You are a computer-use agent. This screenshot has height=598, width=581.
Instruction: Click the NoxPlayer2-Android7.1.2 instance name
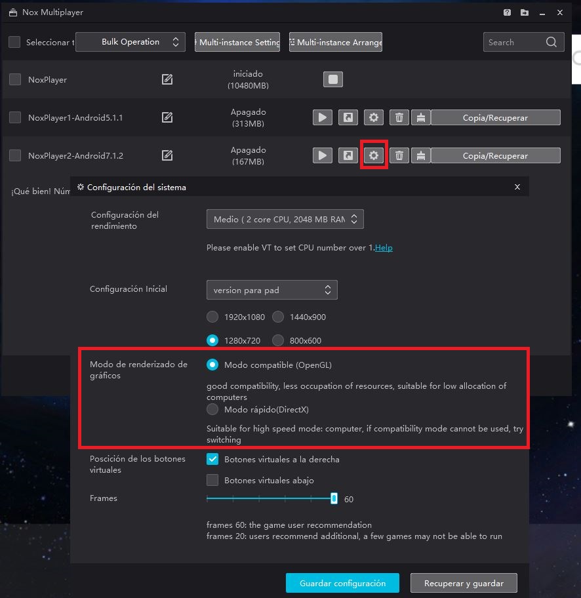click(x=75, y=155)
